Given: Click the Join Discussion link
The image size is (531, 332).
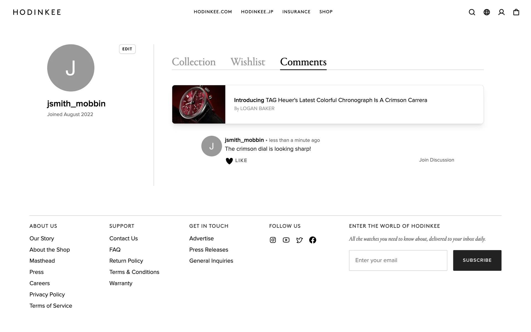Looking at the screenshot, I should (436, 160).
